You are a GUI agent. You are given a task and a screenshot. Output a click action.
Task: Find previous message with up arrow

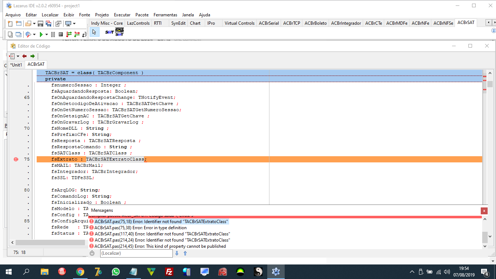tap(185, 253)
